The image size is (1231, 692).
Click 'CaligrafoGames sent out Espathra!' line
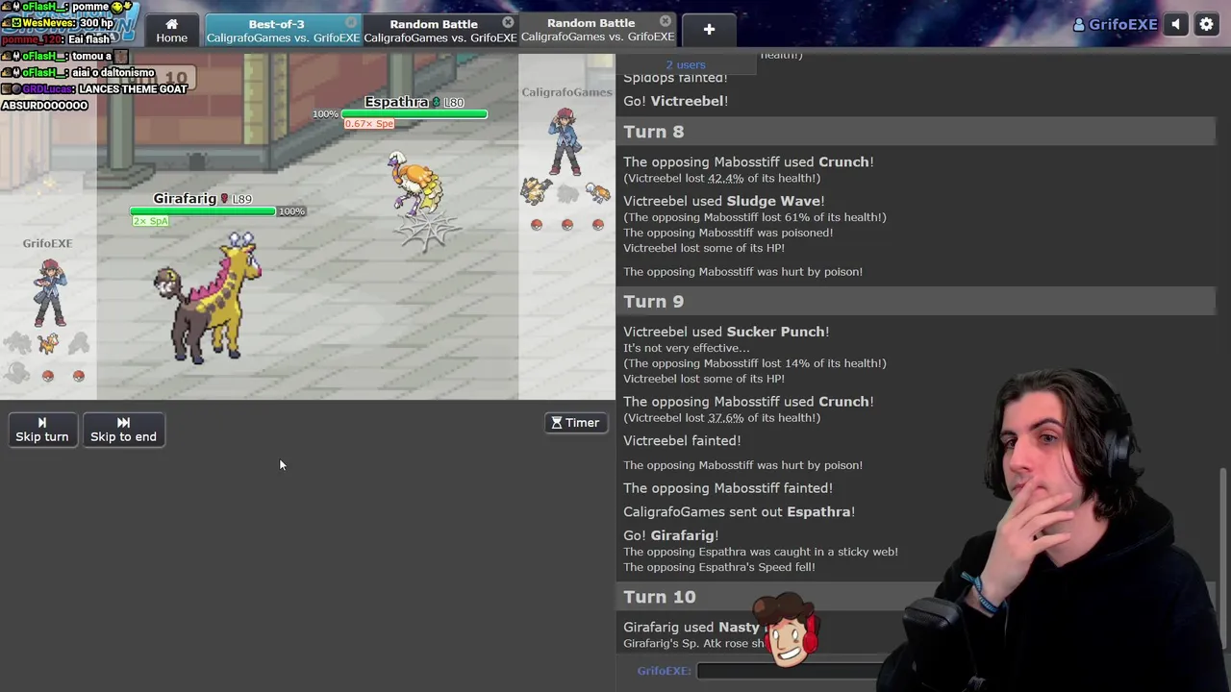coord(739,512)
